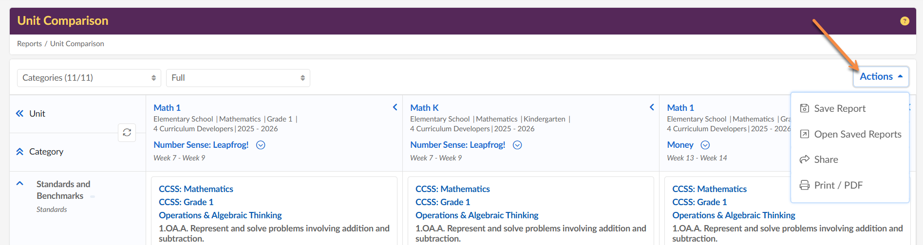923x245 pixels.
Task: Open the Math K unit title link
Action: click(x=424, y=108)
